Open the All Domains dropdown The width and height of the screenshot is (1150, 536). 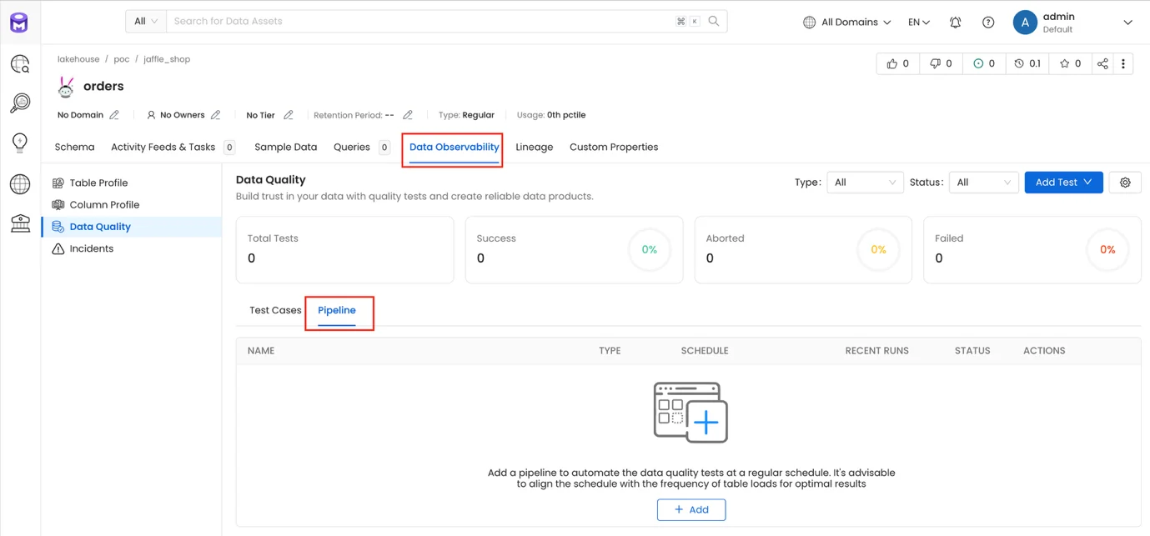point(846,23)
